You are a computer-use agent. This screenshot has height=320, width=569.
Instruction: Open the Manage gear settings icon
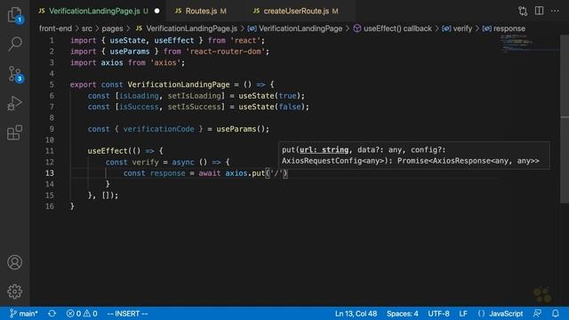point(15,292)
